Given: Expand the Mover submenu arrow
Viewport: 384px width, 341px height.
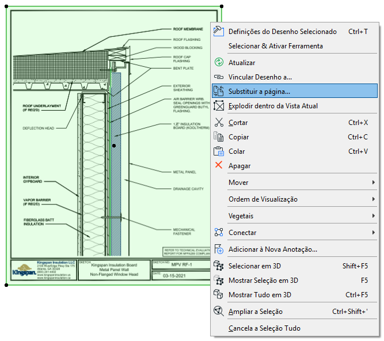Looking at the screenshot, I should (374, 183).
